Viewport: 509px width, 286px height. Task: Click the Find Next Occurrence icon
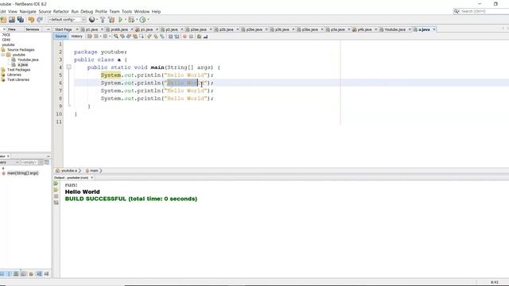(x=129, y=37)
